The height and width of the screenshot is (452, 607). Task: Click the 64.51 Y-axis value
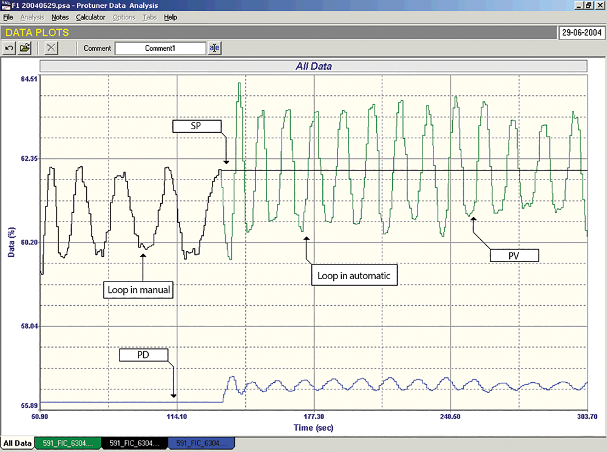pos(29,79)
